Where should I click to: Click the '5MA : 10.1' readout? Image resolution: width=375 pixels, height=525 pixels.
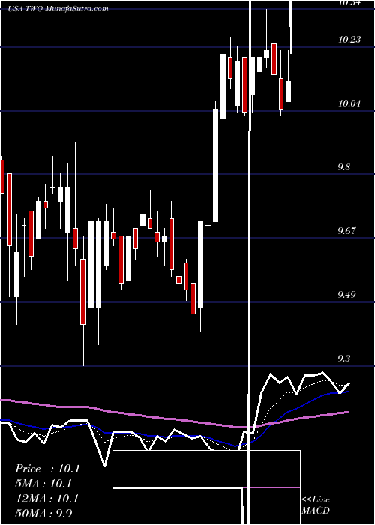click(44, 484)
